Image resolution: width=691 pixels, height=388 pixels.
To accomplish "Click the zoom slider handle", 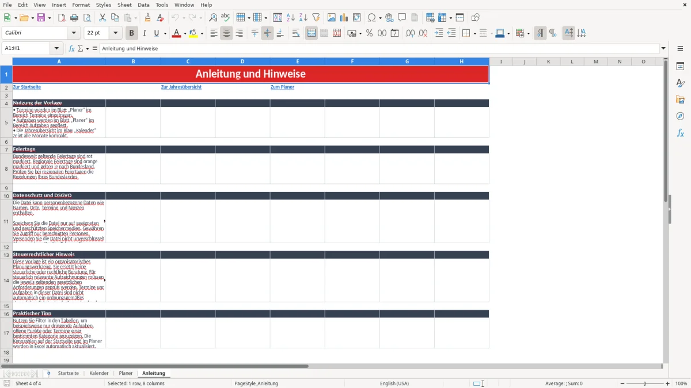I will [645, 383].
